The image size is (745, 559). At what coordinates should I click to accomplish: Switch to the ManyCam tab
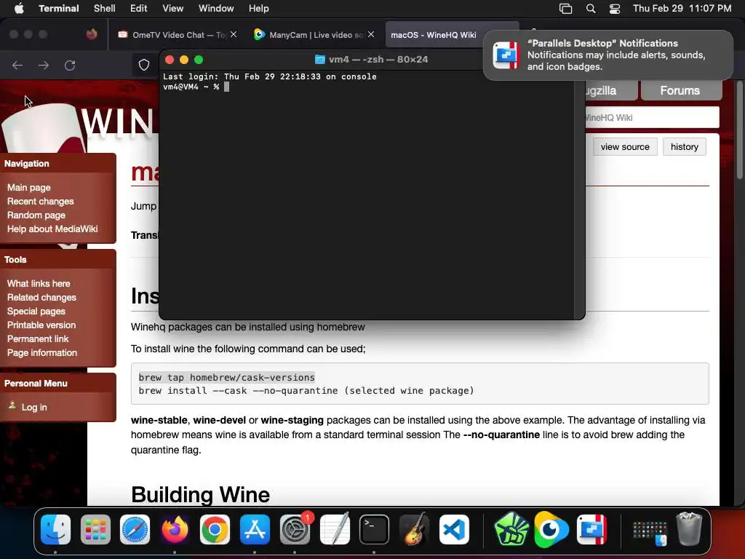coord(310,35)
